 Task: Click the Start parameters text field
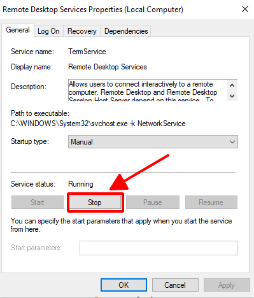pos(159,248)
